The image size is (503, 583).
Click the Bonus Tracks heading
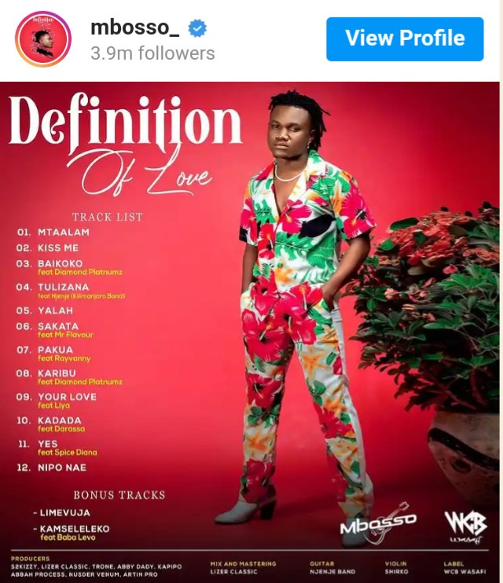click(x=119, y=495)
